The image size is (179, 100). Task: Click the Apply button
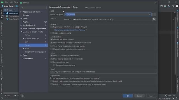151,96
